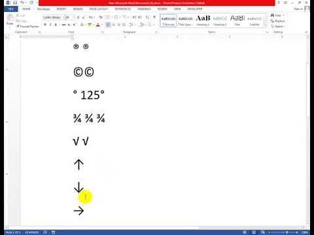Apply the Normal style
Screen dimensions: 314x235
[168, 21]
